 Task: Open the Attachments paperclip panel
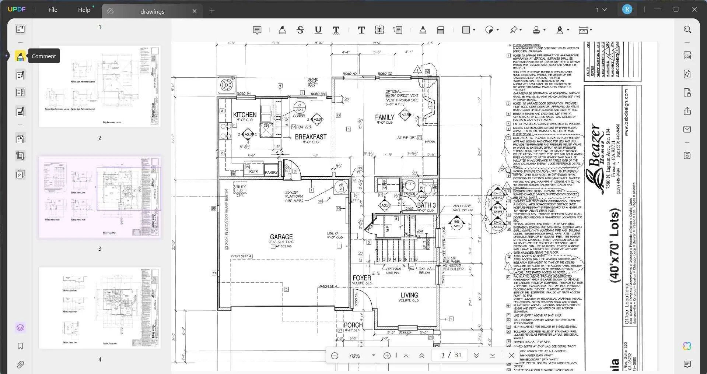pyautogui.click(x=20, y=364)
